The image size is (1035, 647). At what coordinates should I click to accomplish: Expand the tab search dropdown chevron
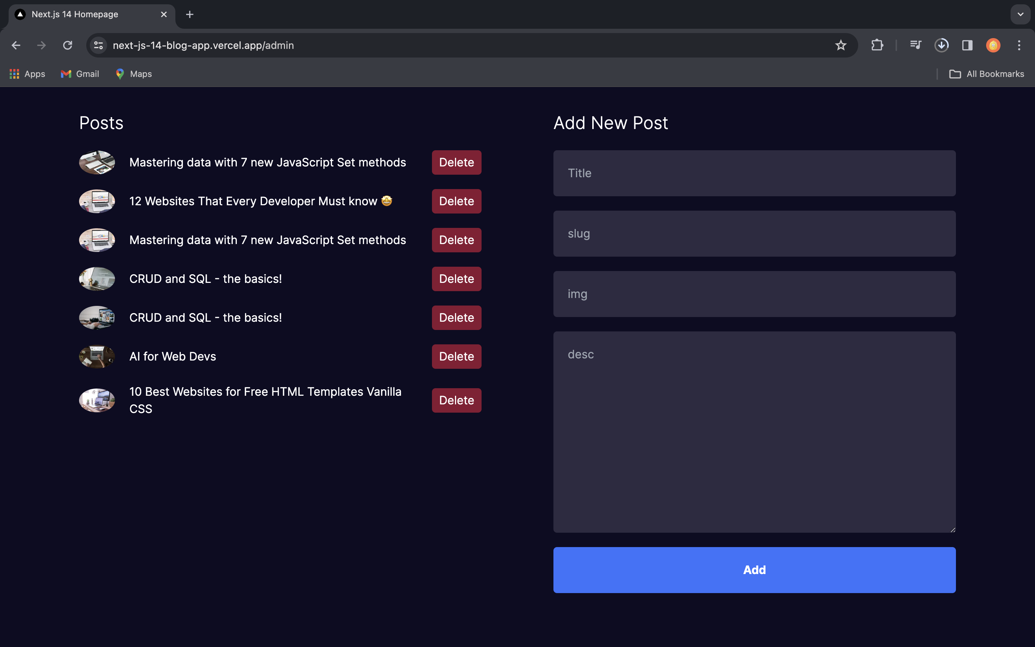1020,14
